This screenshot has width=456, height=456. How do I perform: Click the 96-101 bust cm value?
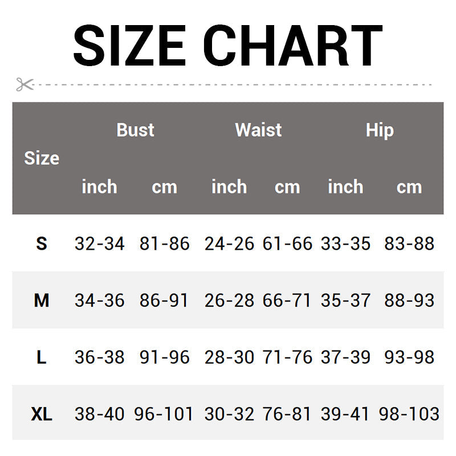164,414
